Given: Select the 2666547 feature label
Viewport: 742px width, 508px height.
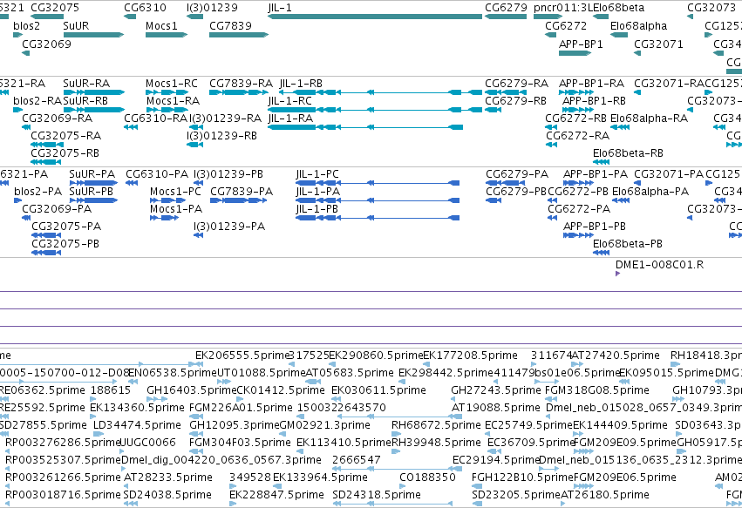Looking at the screenshot, I should (x=357, y=460).
